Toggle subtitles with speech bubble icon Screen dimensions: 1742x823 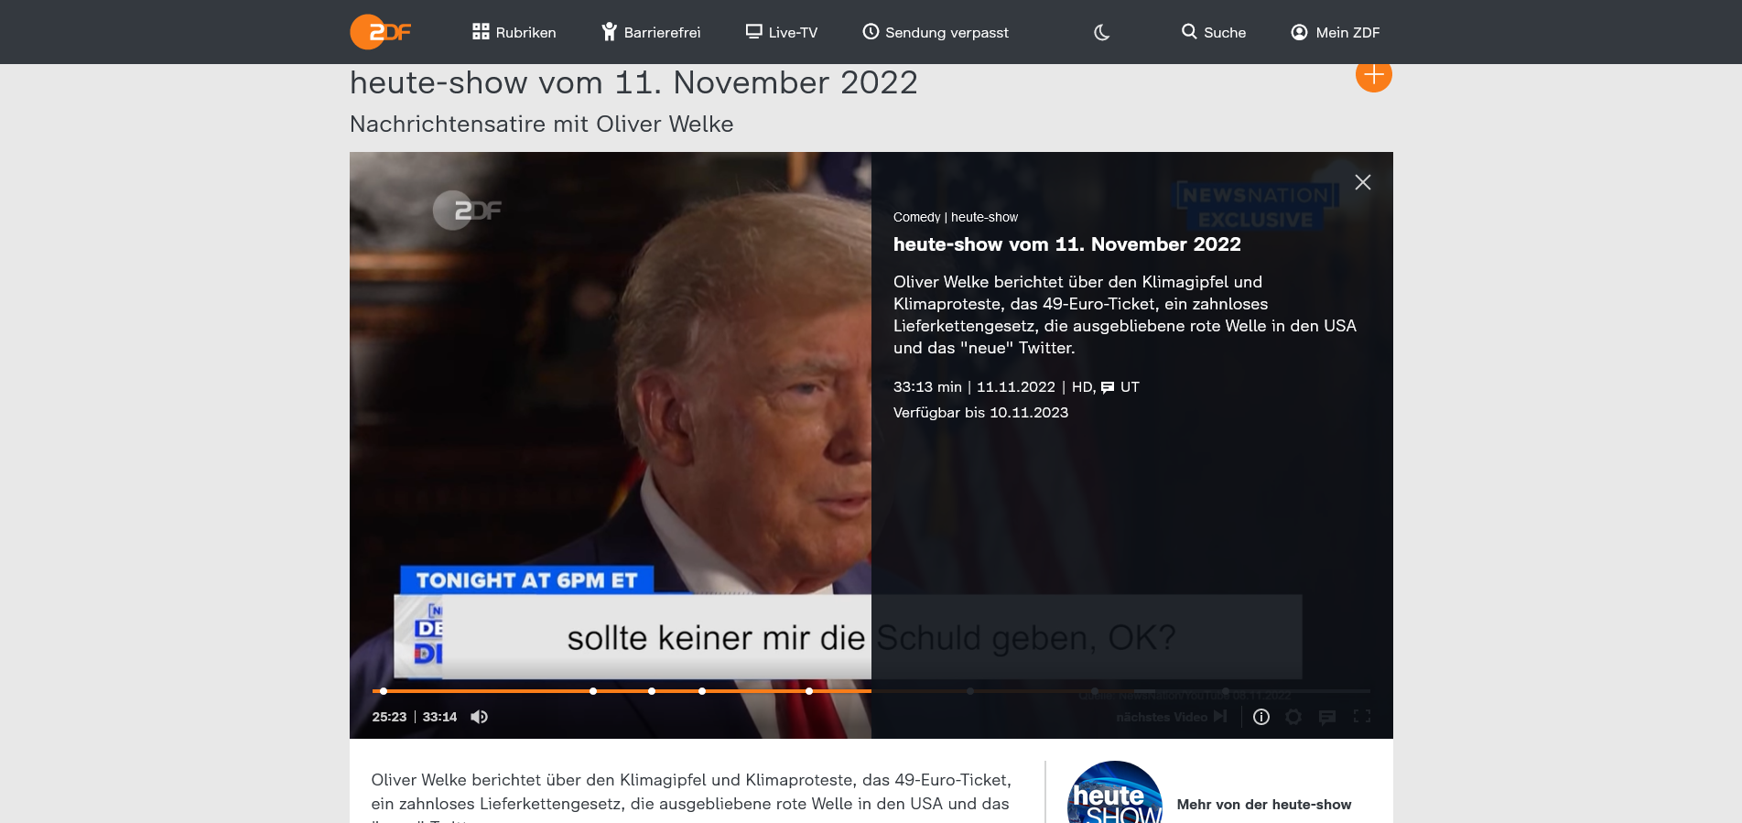click(x=1327, y=717)
